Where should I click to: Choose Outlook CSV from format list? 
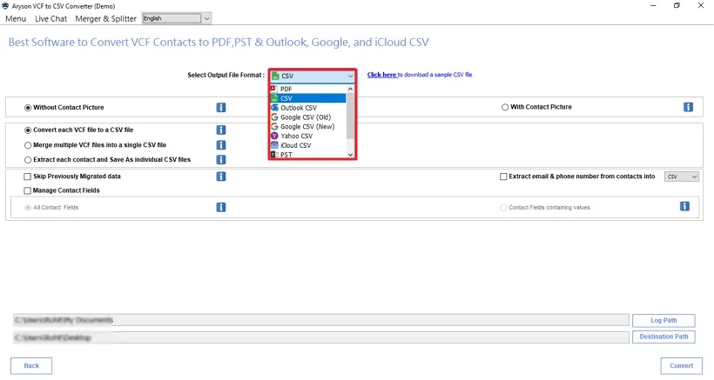click(x=308, y=108)
